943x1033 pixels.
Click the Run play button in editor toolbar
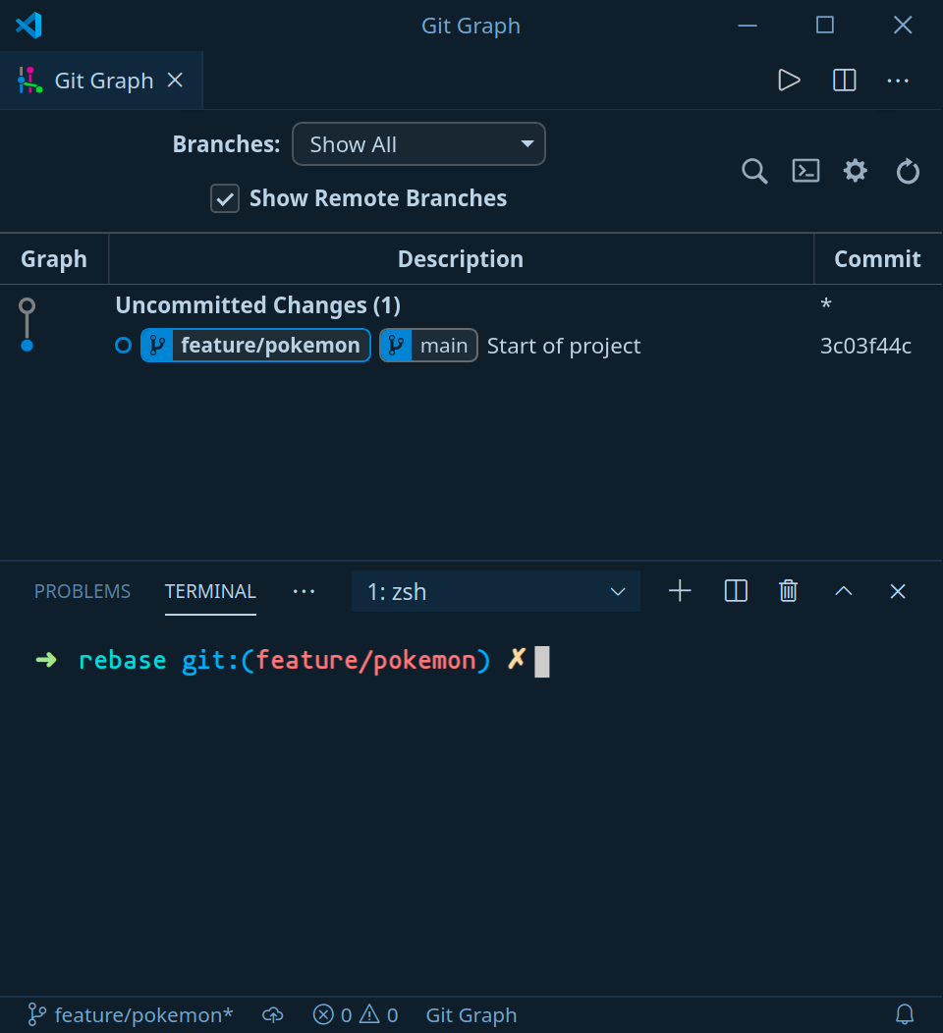tap(789, 81)
